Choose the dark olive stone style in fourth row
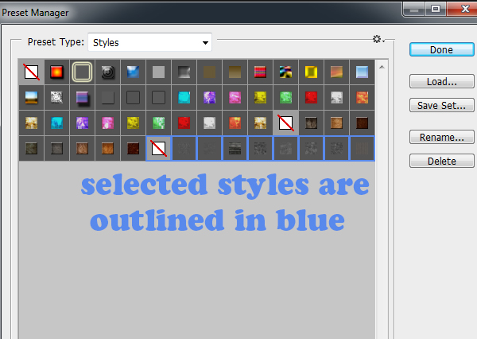 (31, 149)
